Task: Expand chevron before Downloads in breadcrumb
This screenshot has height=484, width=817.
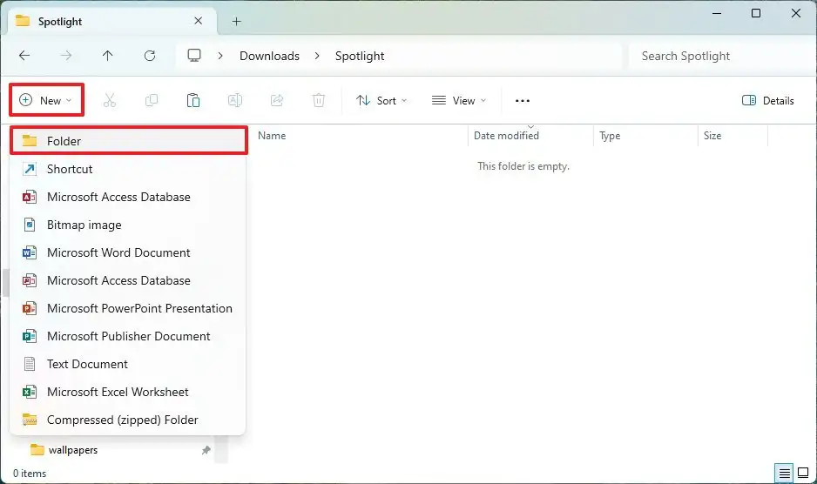Action: pos(220,56)
